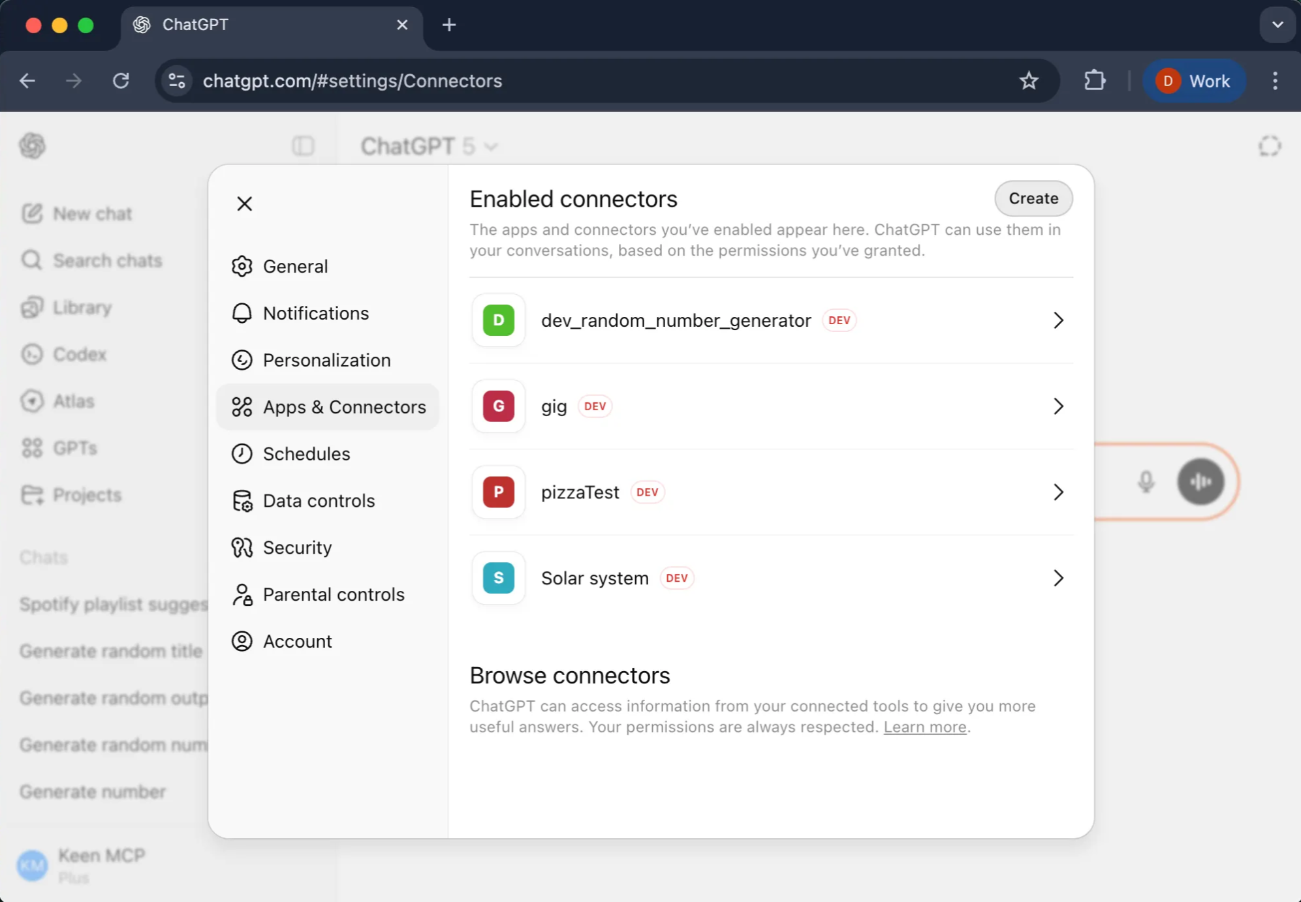Open the ChatGPT 5 model selector

[429, 145]
